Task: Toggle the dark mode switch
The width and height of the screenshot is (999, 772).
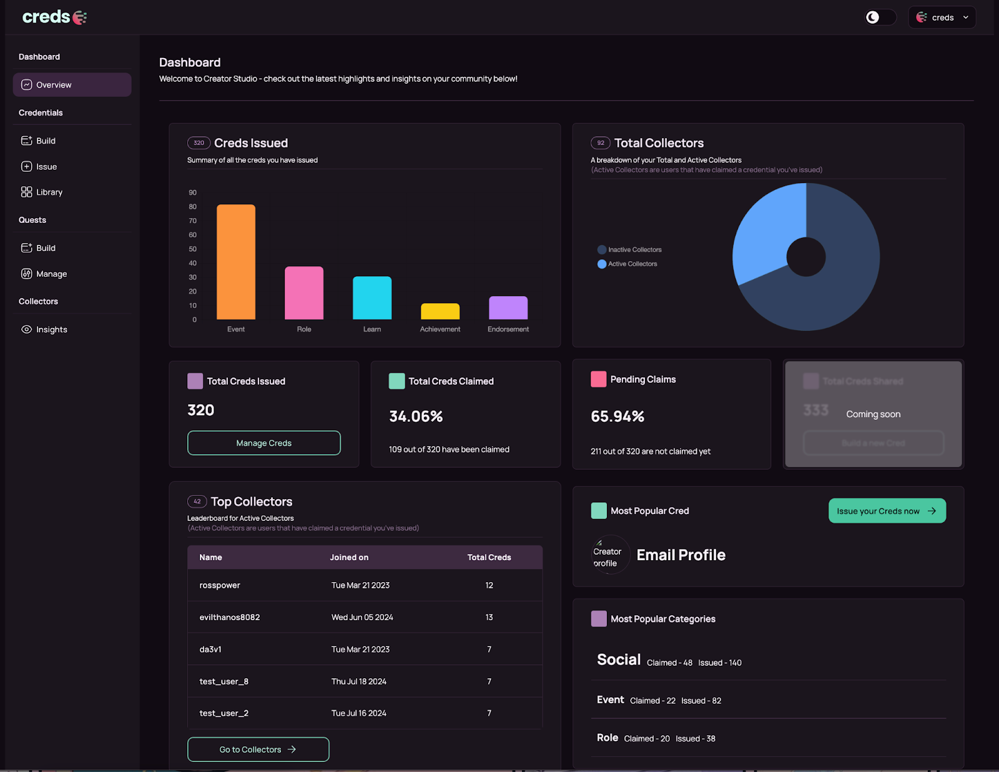Action: 880,17
